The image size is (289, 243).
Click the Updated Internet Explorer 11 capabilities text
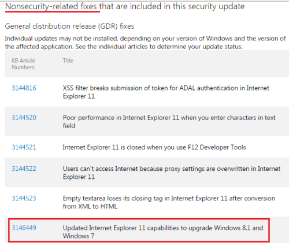(x=163, y=232)
